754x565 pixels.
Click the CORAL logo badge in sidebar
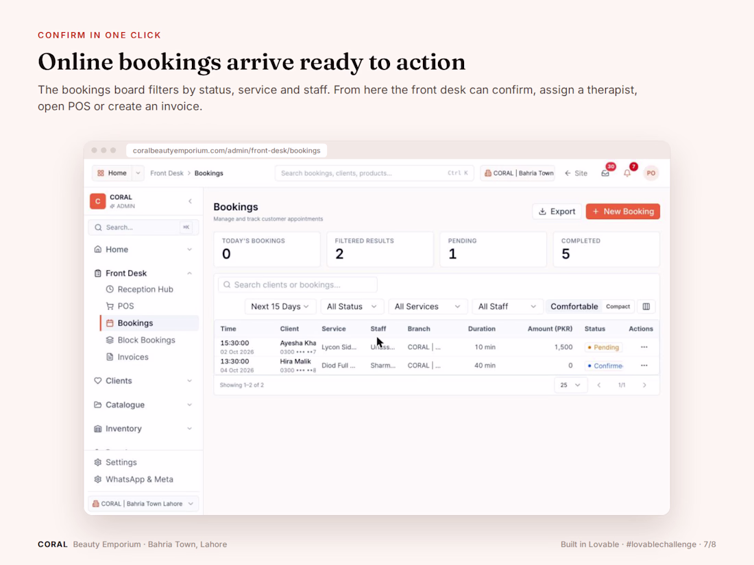(97, 201)
